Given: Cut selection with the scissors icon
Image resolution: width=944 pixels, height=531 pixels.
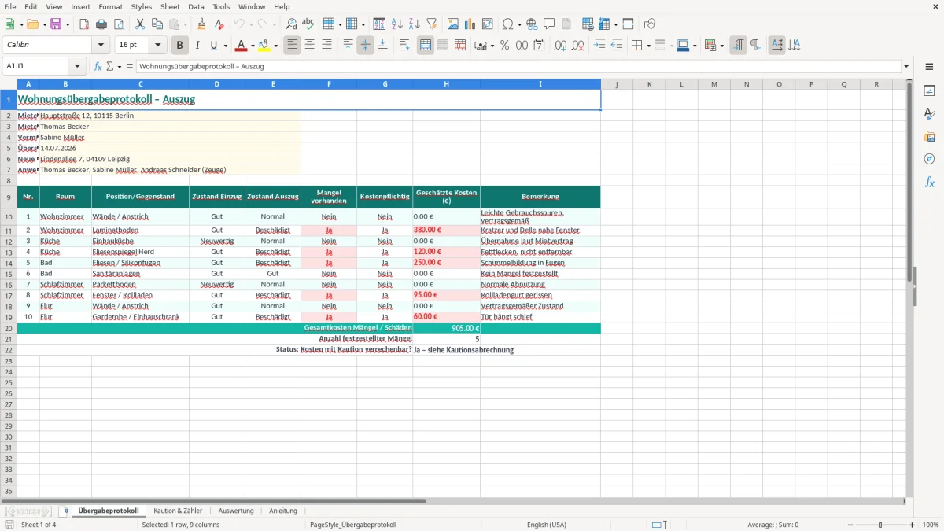Looking at the screenshot, I should 140,24.
